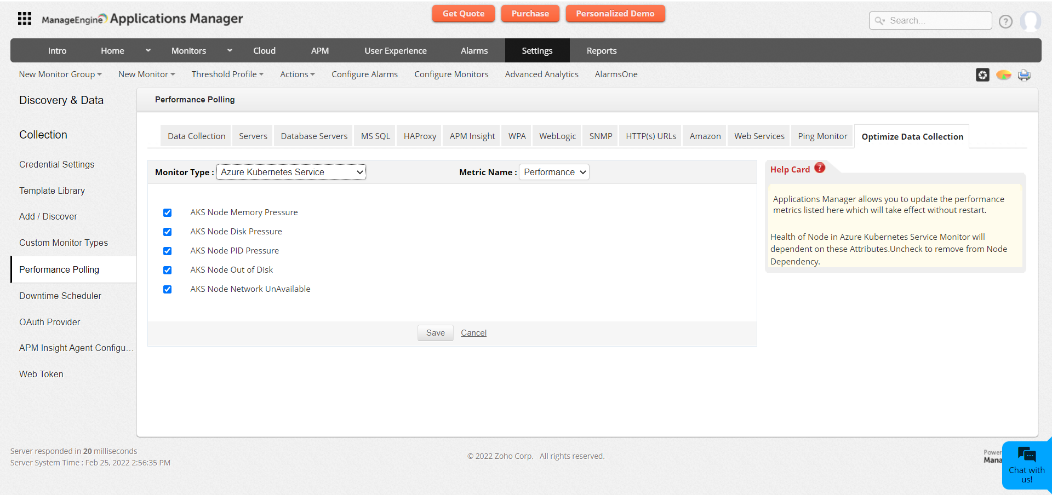Open Downtime Scheduler in the sidebar

coord(60,296)
